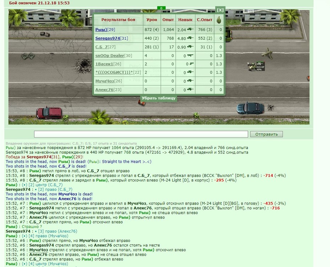Click syndicate experience cell '552 (2)'
Screen dimensions: 330x267
pyautogui.click(x=205, y=38)
